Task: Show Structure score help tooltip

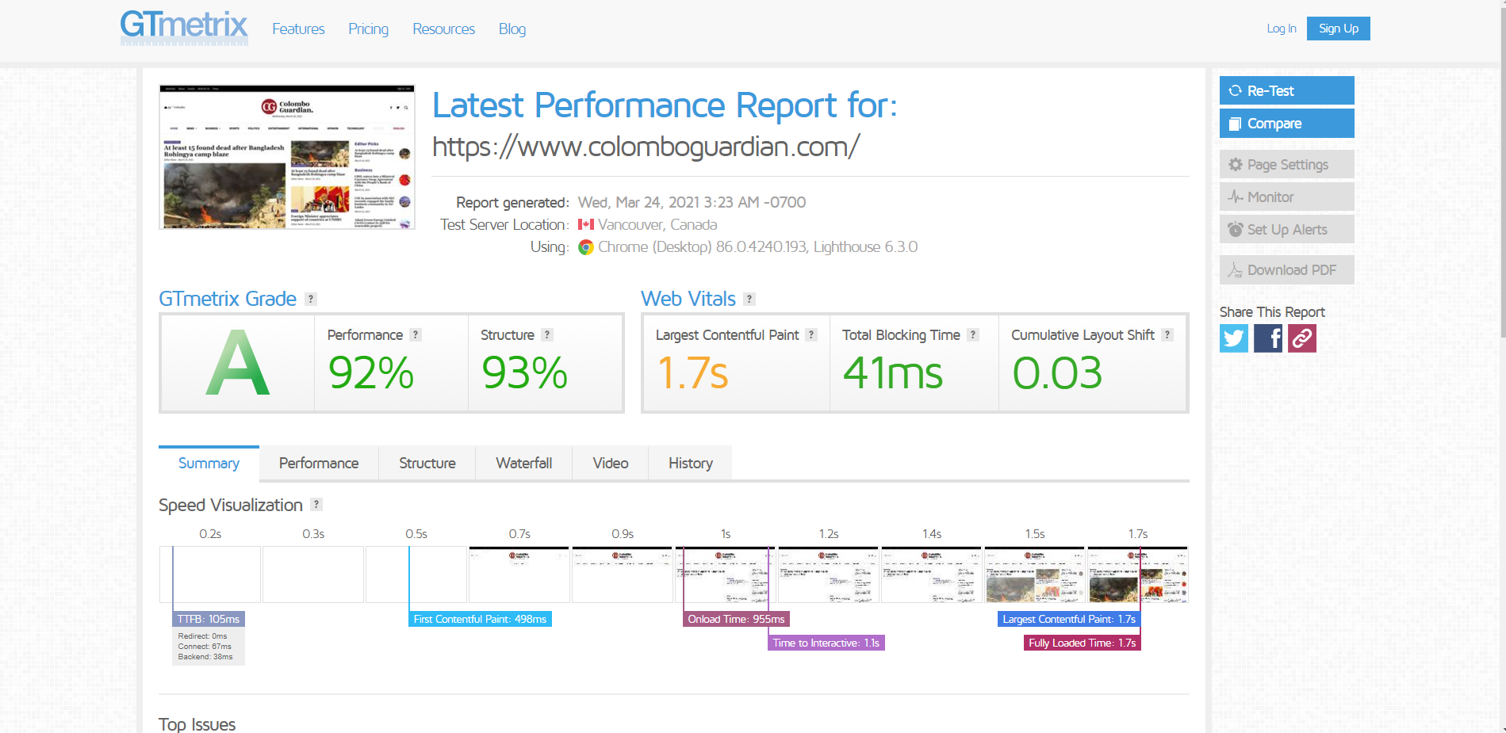Action: coord(547,335)
